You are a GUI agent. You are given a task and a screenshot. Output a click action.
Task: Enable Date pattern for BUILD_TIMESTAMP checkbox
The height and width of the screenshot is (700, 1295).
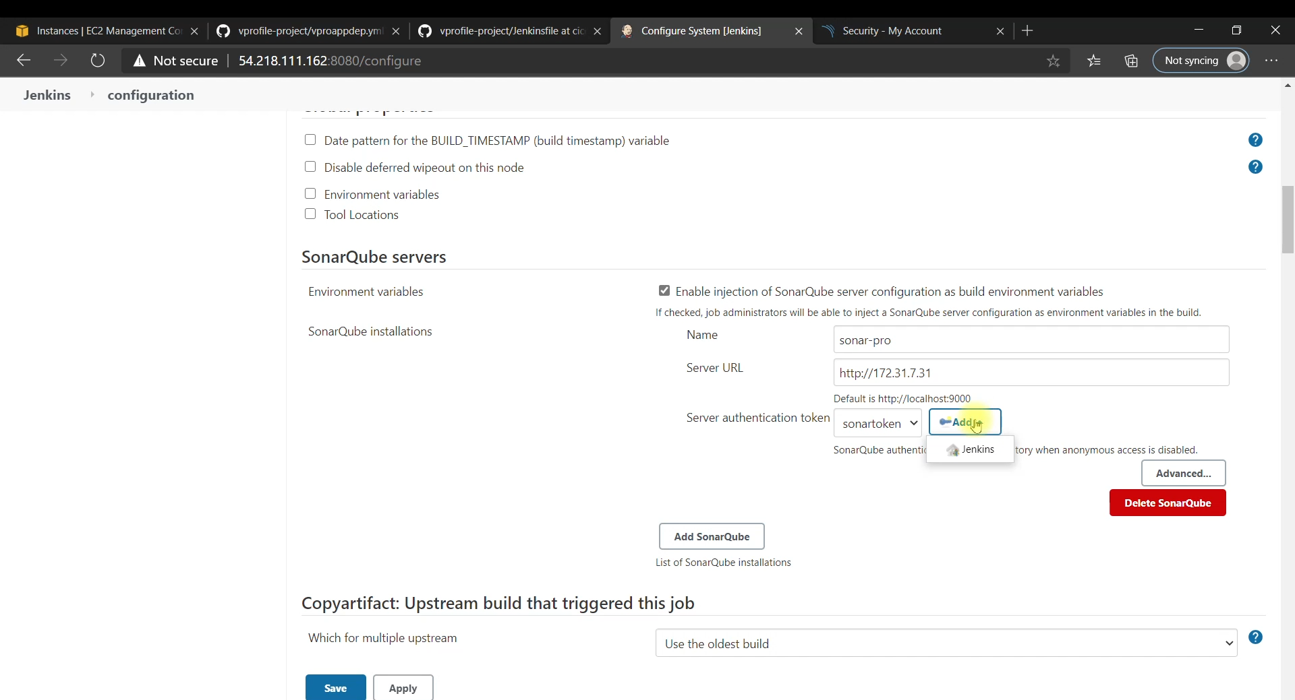[310, 139]
